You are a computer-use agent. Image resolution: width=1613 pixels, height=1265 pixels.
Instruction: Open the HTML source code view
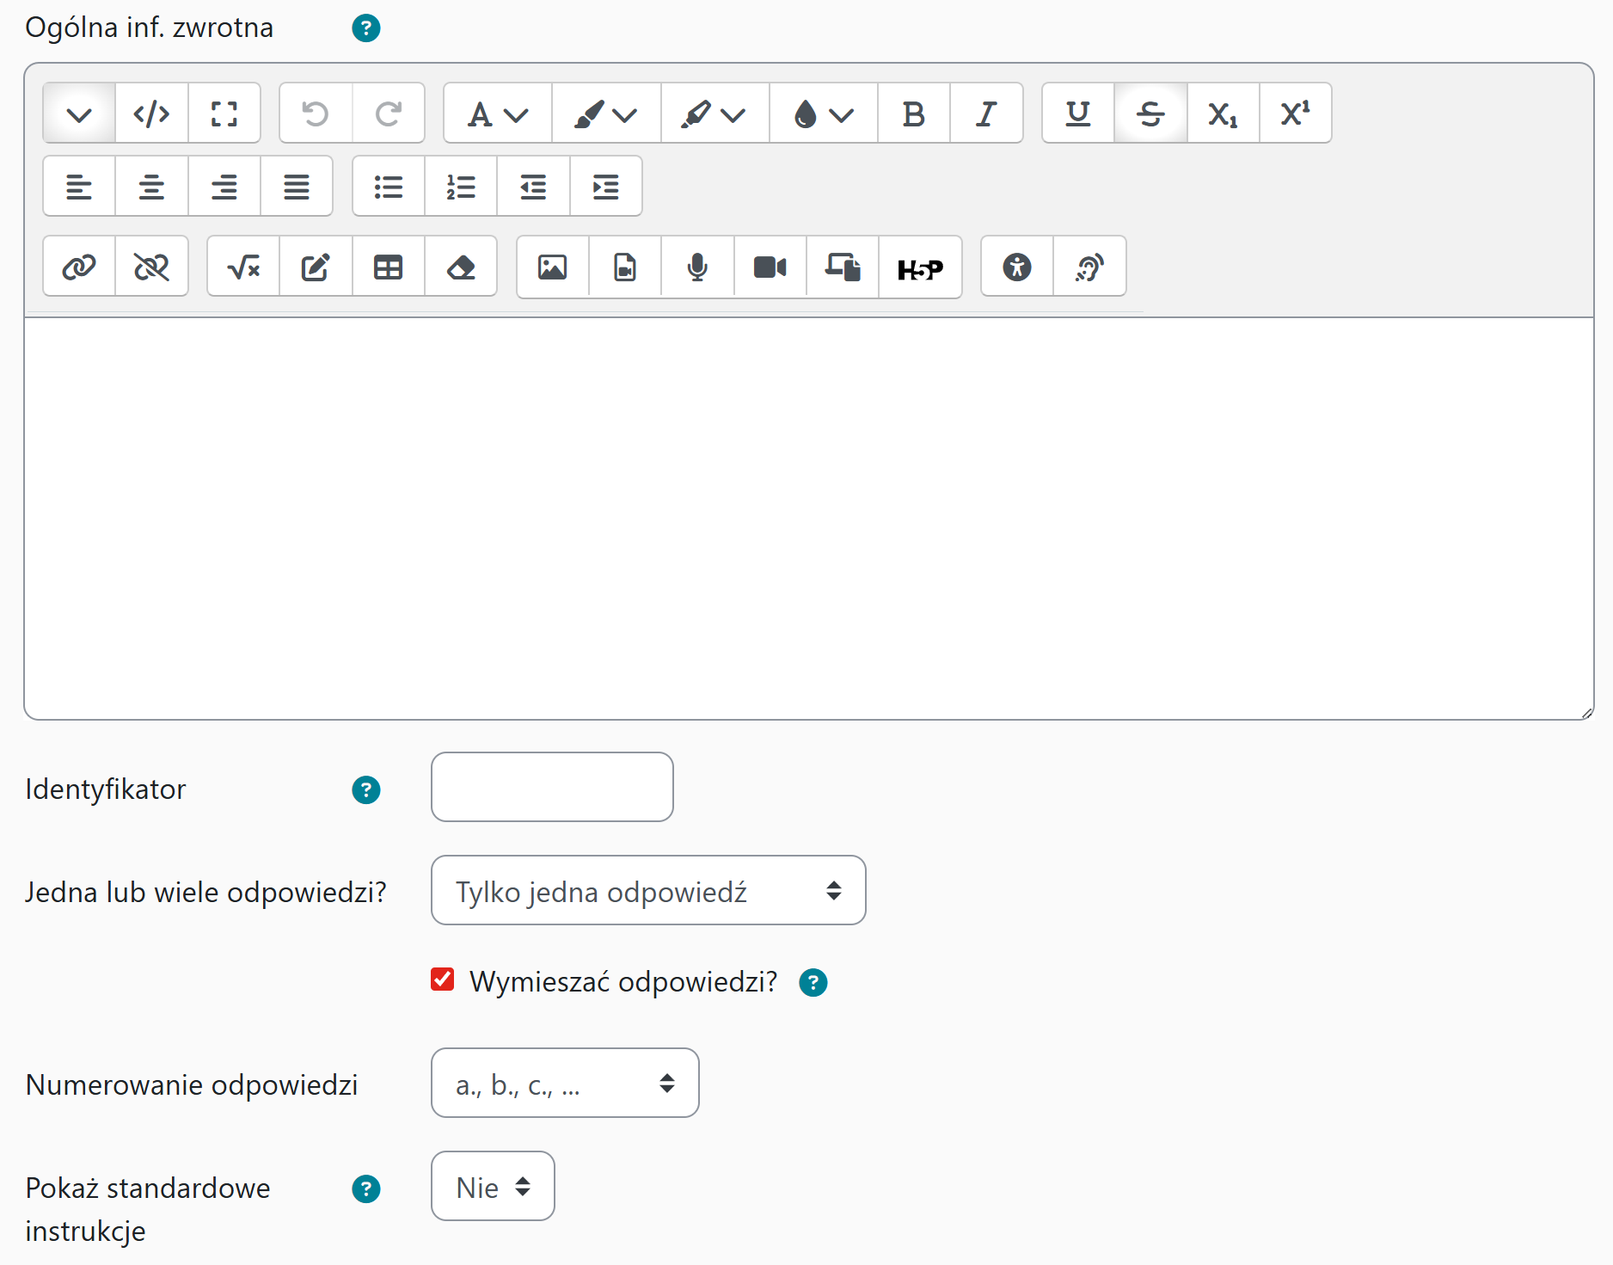click(151, 114)
